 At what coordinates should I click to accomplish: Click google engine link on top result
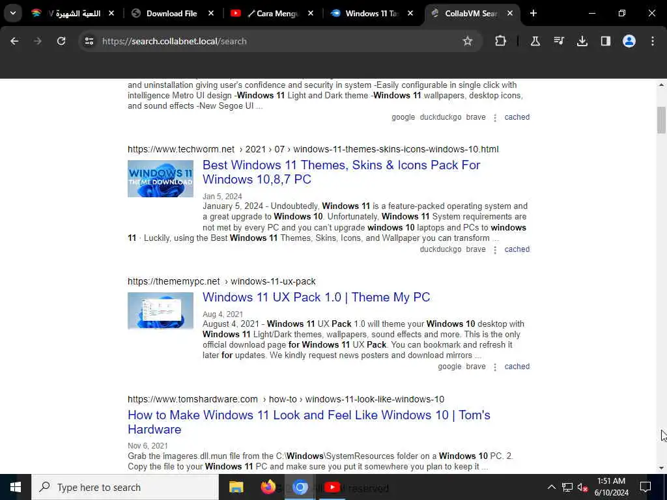[403, 117]
